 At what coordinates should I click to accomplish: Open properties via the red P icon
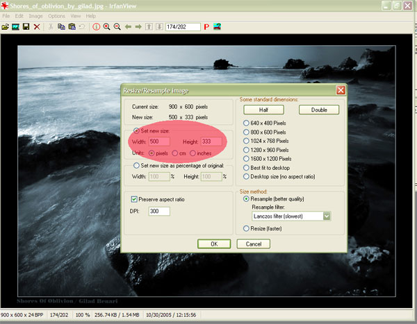pos(206,27)
